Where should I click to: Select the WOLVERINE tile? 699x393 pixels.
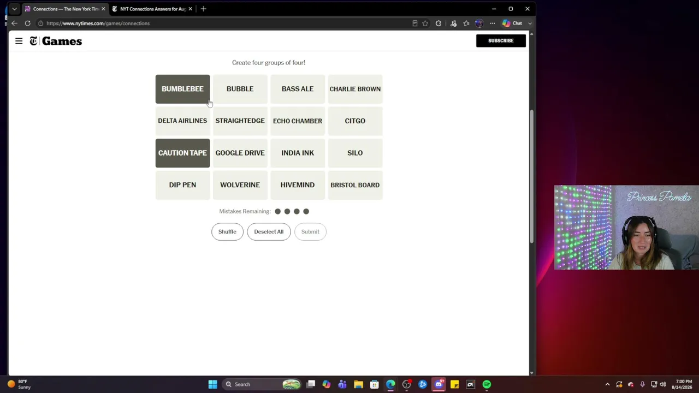[x=240, y=185]
